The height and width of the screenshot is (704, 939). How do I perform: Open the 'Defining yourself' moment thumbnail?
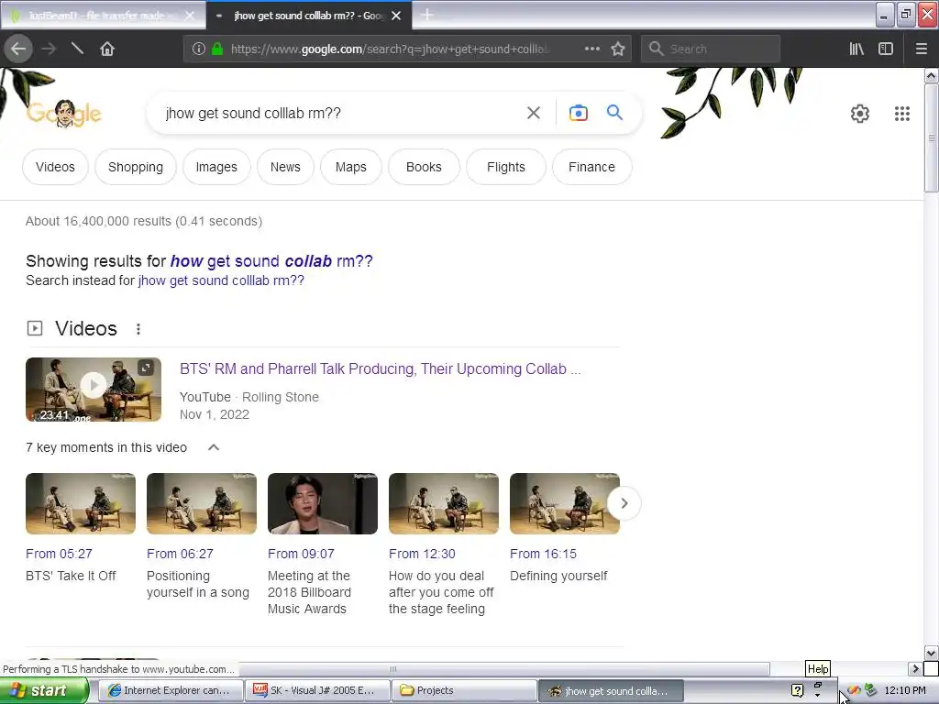(x=565, y=503)
